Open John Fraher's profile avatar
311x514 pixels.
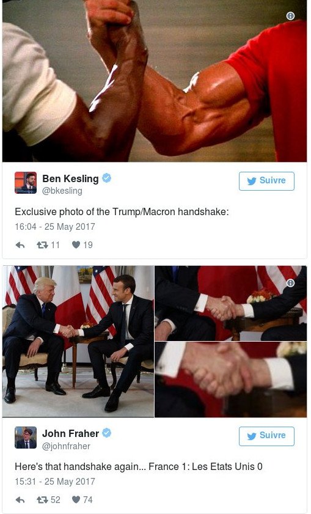[26, 438]
